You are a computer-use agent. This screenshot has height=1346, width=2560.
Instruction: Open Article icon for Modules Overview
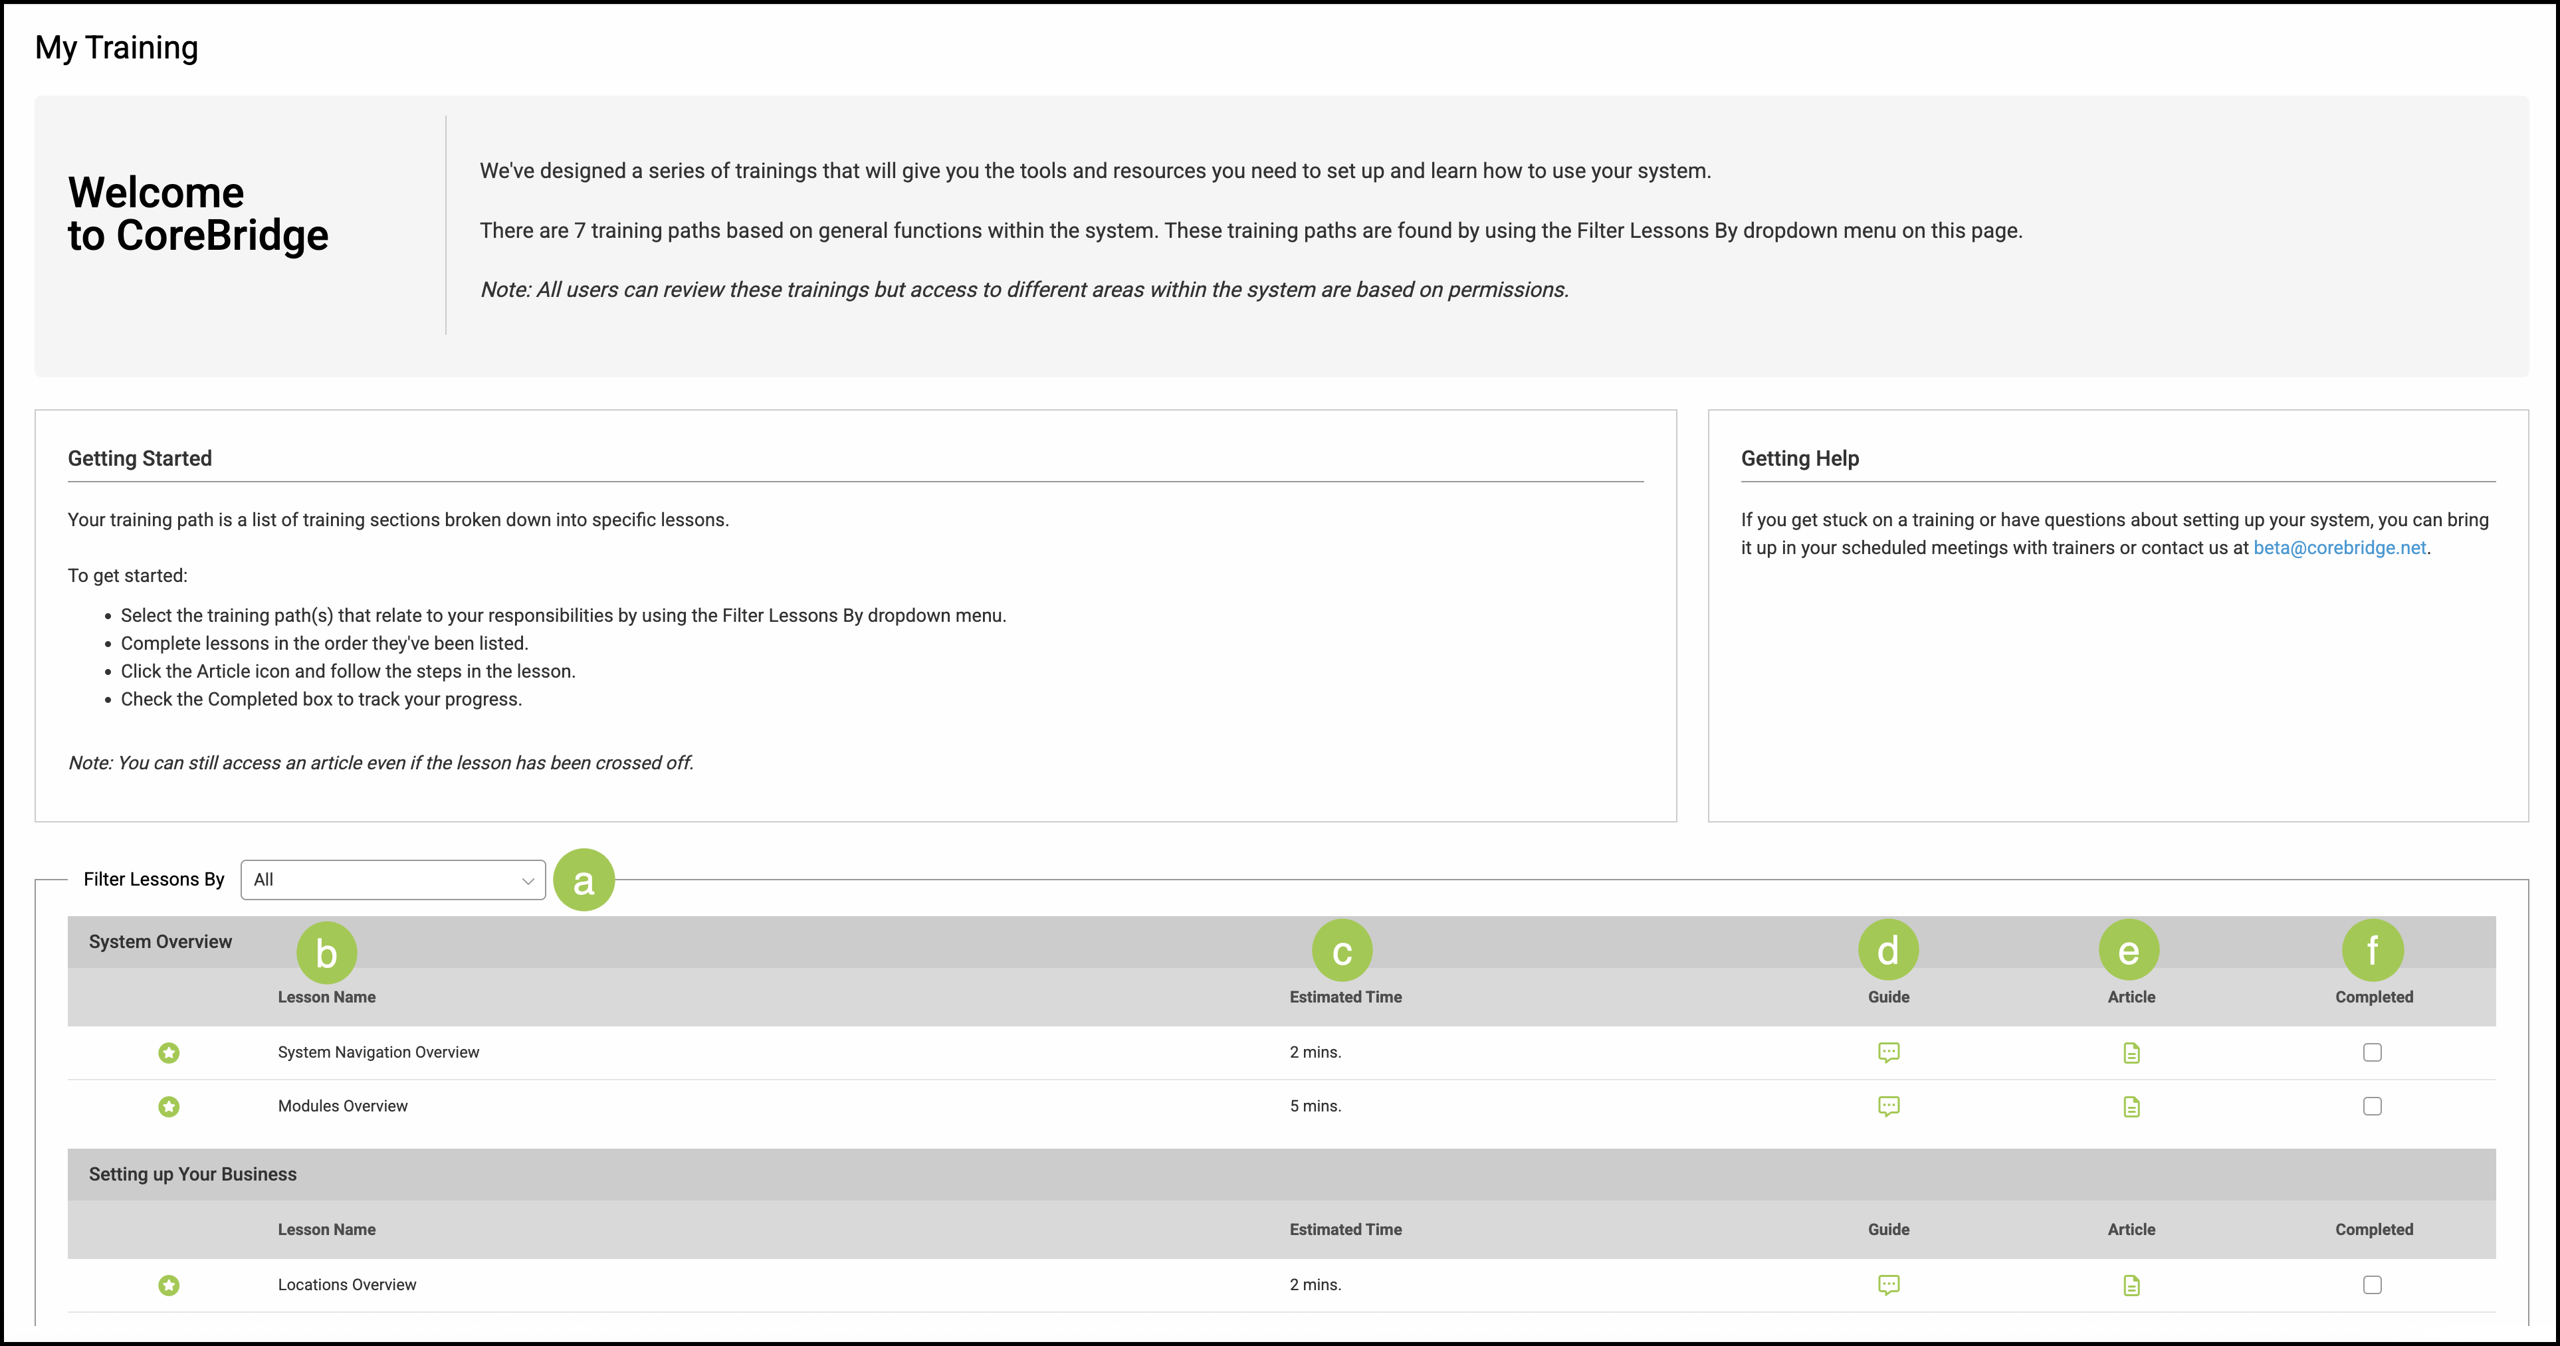2131,1107
